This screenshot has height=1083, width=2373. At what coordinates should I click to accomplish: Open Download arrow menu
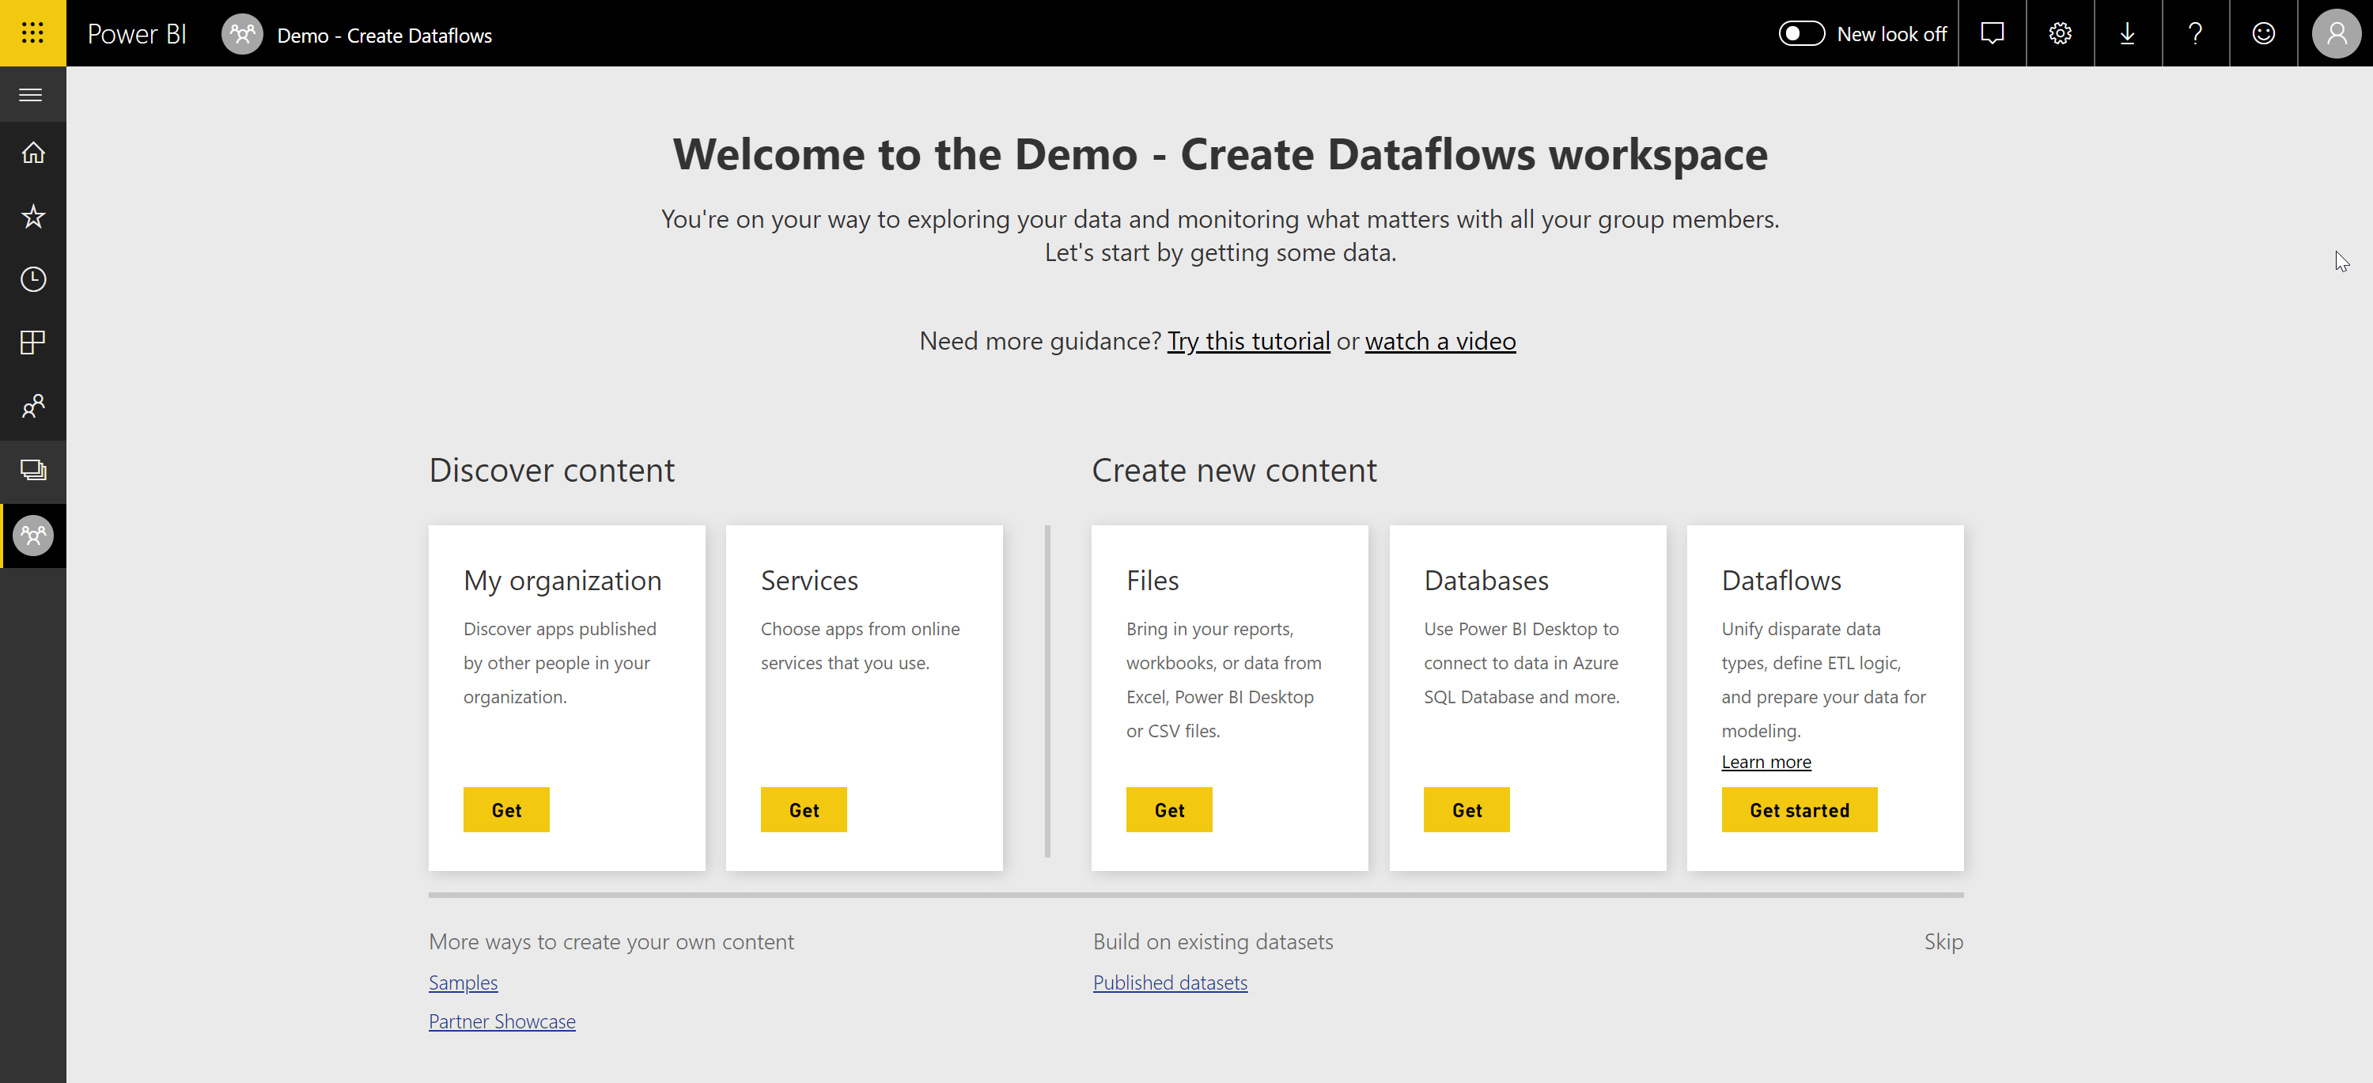tap(2127, 33)
